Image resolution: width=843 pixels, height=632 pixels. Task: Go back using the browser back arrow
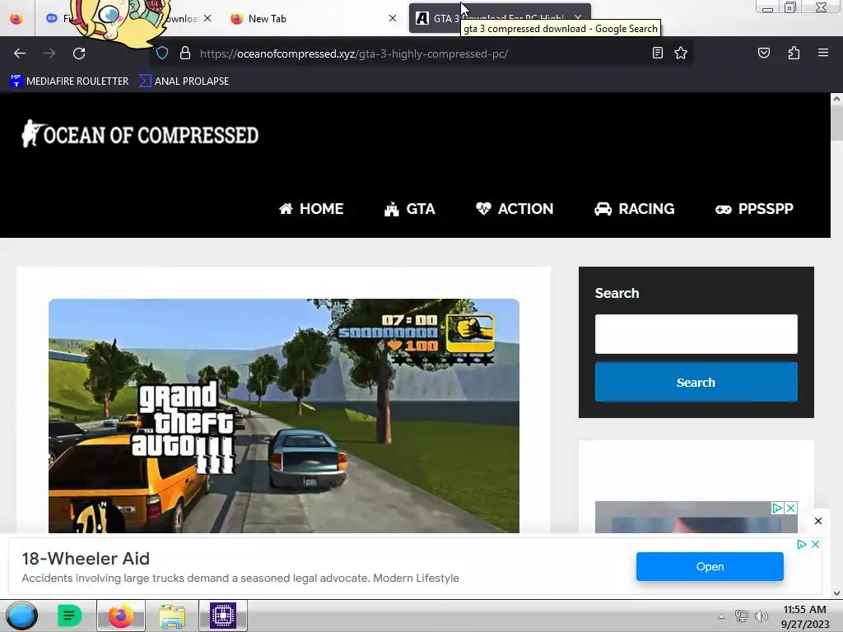pos(20,53)
